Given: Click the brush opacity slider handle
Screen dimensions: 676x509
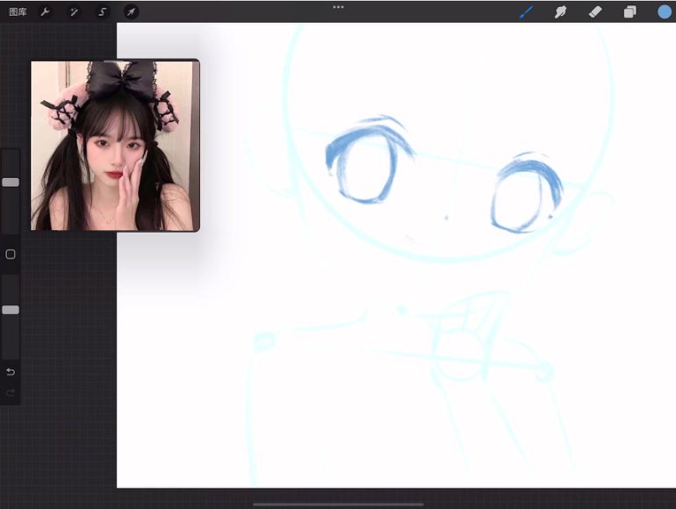Looking at the screenshot, I should point(11,310).
